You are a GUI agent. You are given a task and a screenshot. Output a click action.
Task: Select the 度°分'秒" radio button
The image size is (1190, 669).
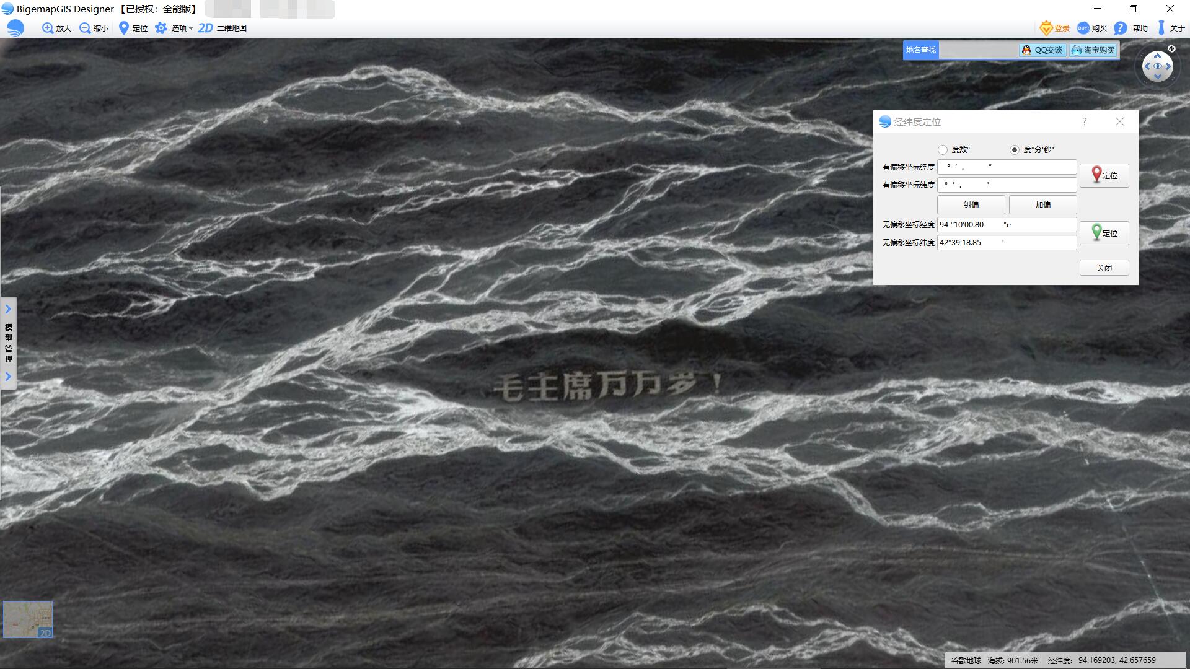coord(1014,150)
